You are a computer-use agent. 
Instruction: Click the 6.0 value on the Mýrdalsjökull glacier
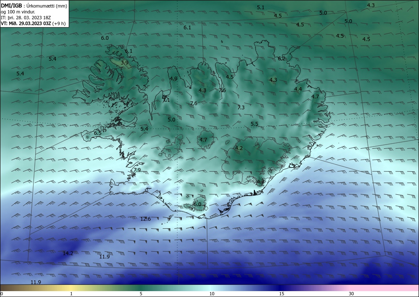(197, 204)
